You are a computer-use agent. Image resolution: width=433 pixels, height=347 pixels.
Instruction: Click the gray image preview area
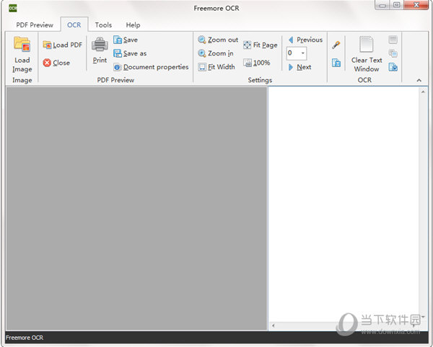point(136,208)
